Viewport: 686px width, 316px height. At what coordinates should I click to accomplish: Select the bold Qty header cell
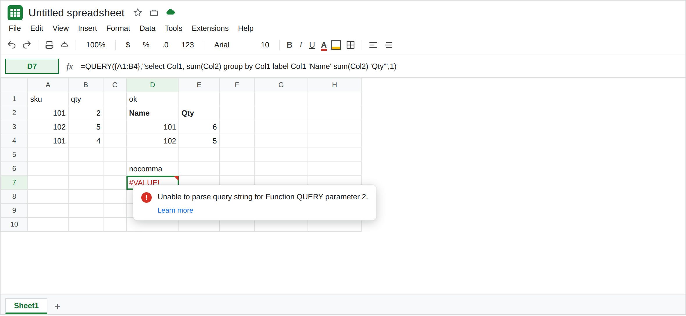tap(199, 113)
